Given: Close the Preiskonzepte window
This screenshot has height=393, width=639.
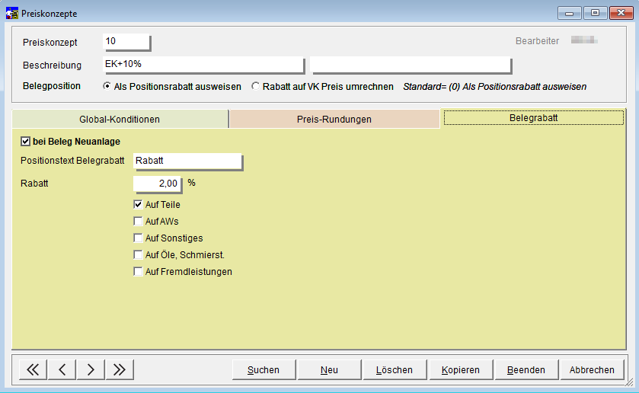Looking at the screenshot, I should coord(621,13).
